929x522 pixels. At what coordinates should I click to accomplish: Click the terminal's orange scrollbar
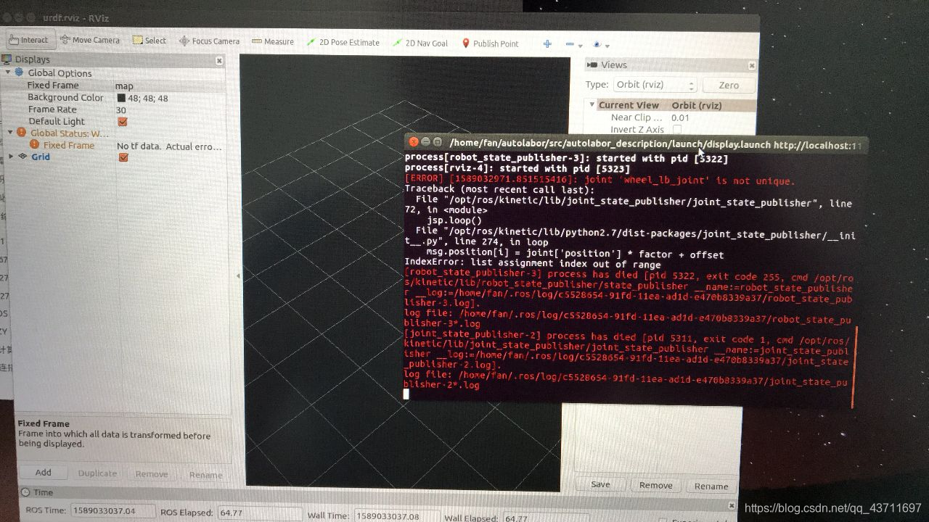(855, 366)
